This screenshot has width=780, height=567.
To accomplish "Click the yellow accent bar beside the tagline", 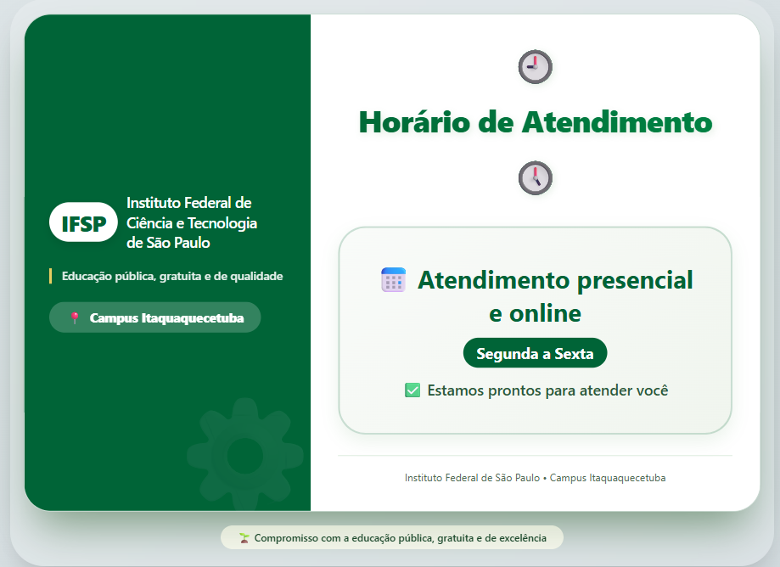I will [x=51, y=276].
